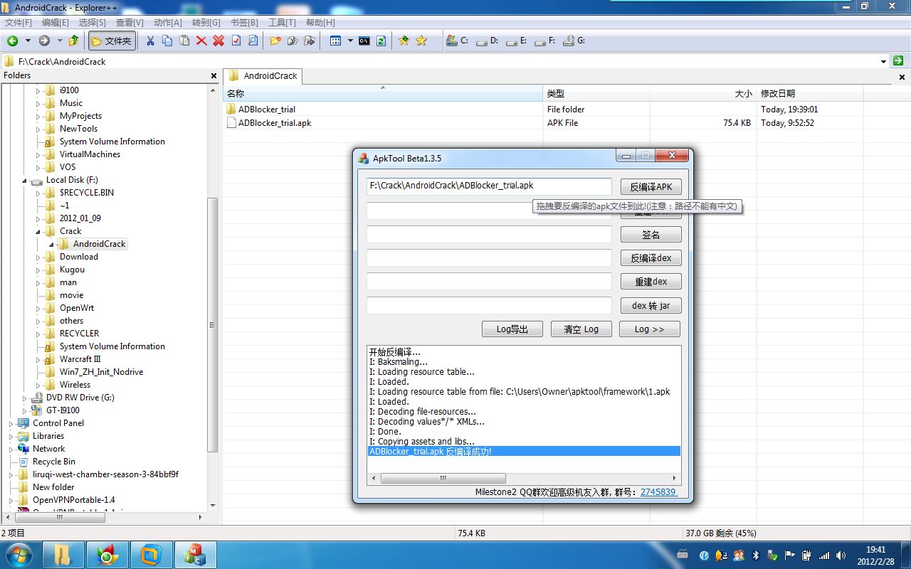Open bookmarks with yellow star icon
The height and width of the screenshot is (569, 911).
(x=421, y=41)
